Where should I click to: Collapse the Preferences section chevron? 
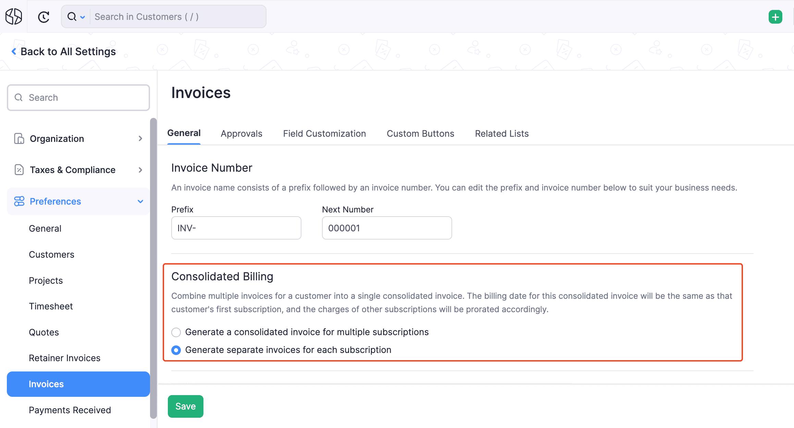tap(140, 201)
